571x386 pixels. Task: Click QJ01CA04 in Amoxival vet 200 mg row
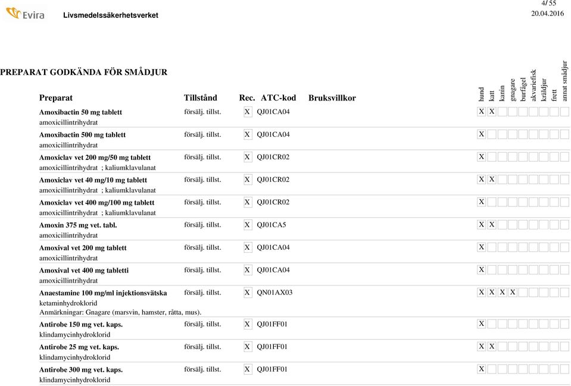(x=273, y=247)
